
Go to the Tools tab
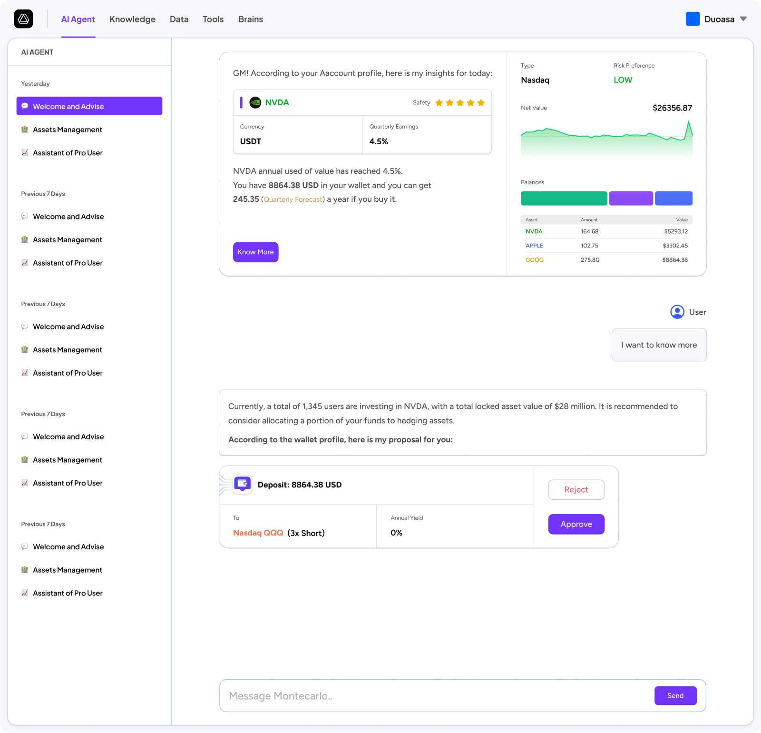[213, 19]
